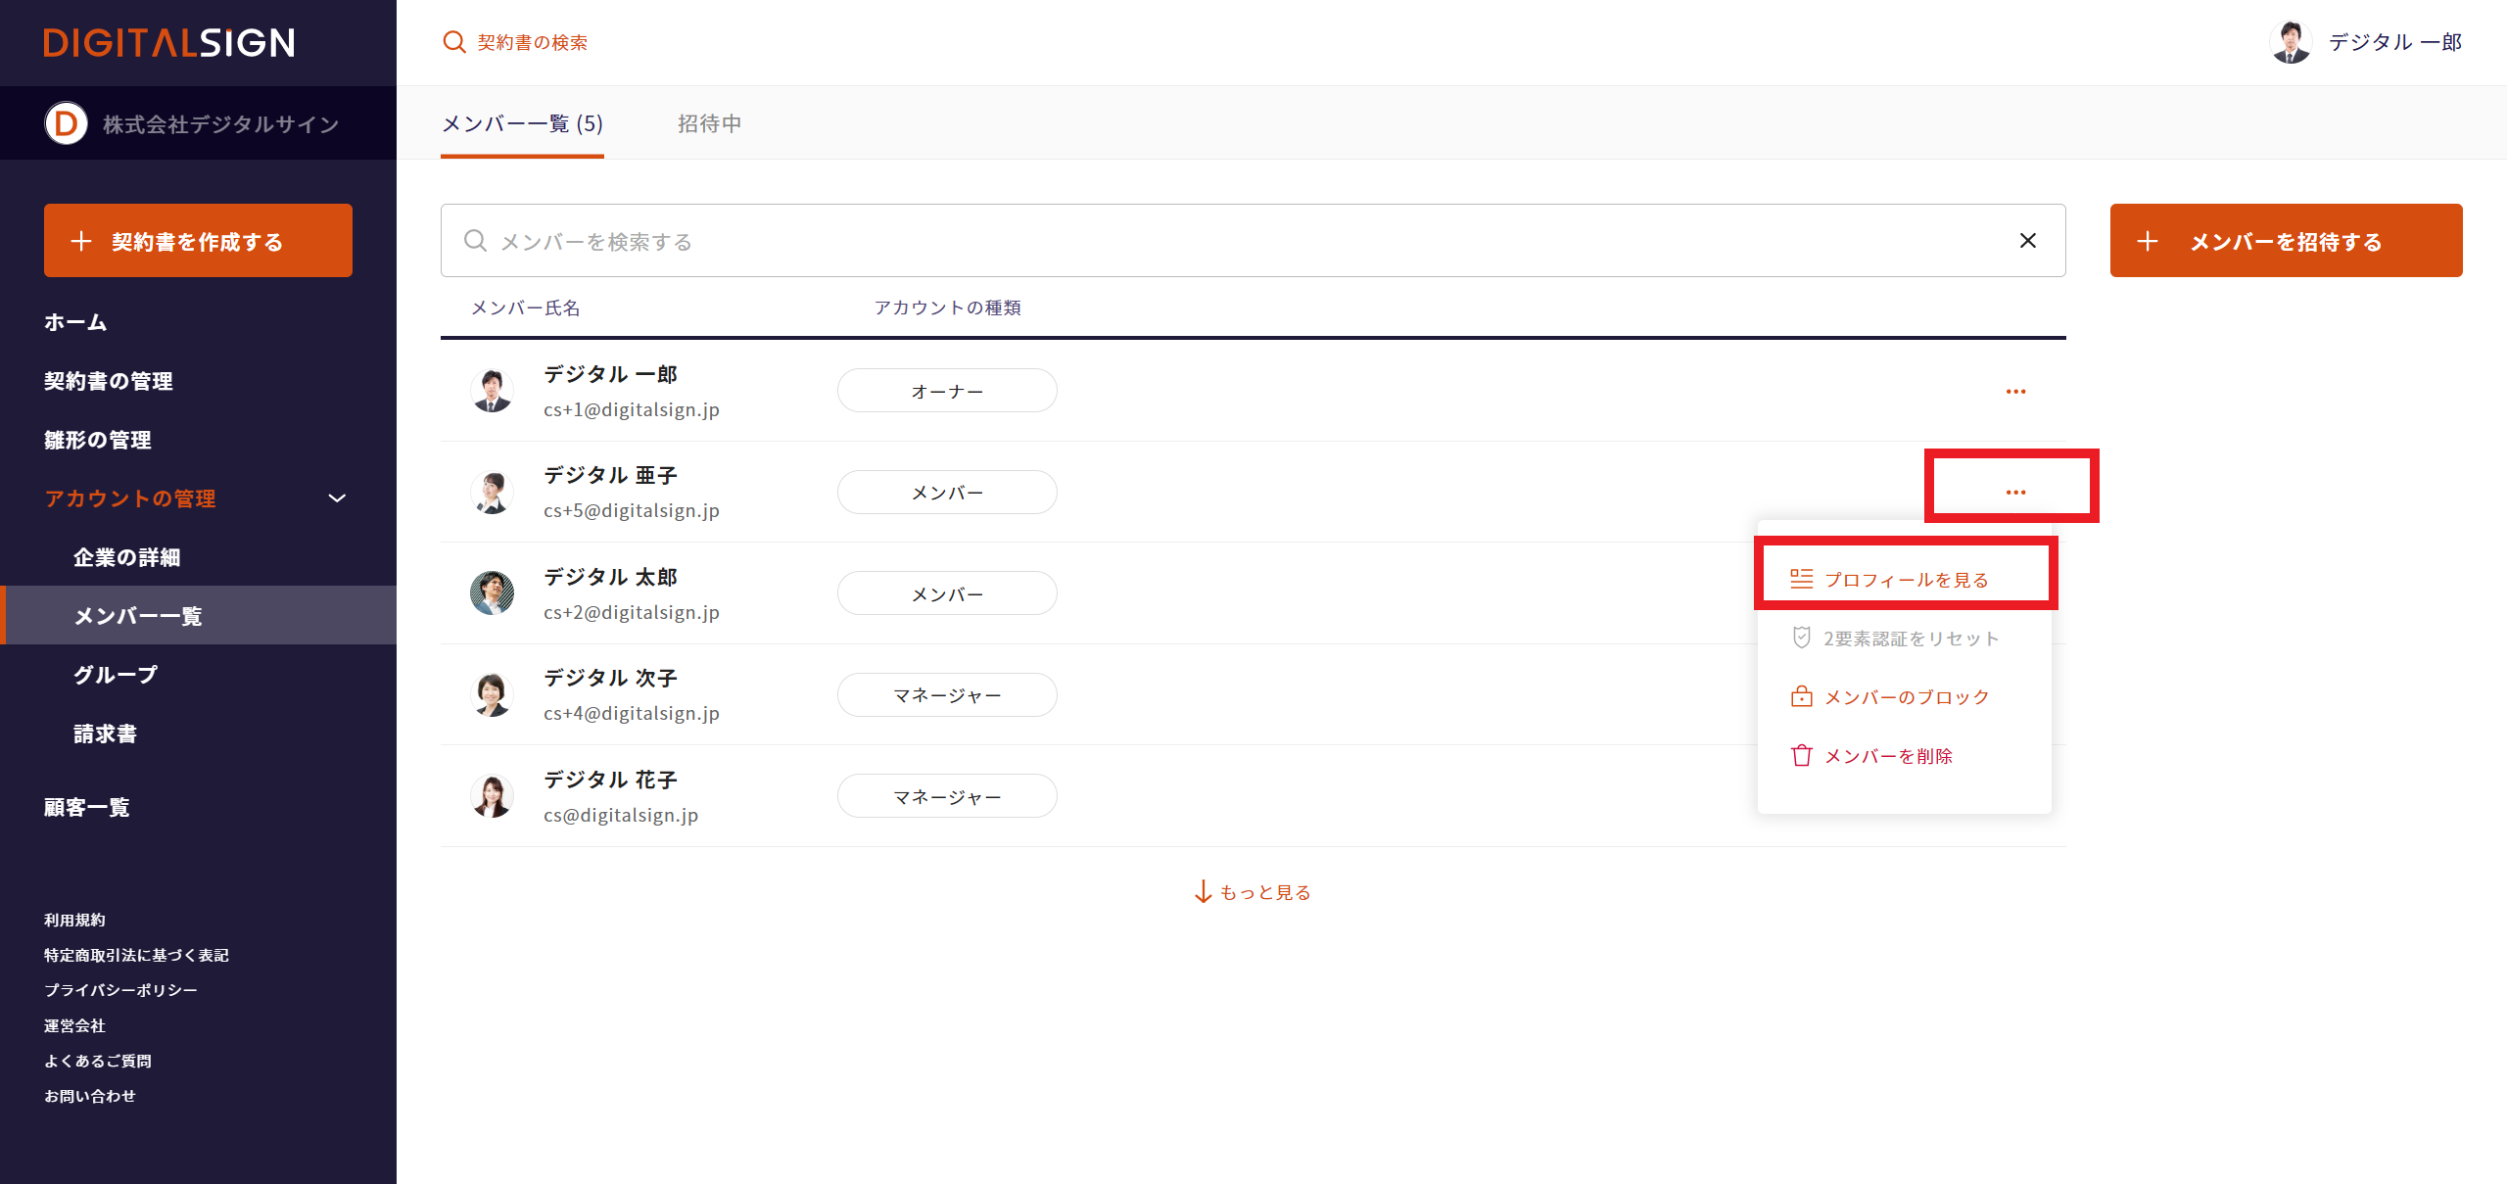This screenshot has width=2507, height=1184.
Task: Click the contract search magnifier icon
Action: pyautogui.click(x=453, y=42)
